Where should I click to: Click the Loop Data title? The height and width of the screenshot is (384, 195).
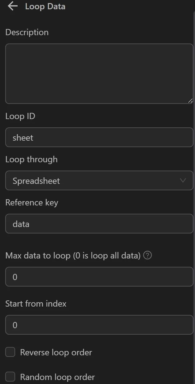45,6
